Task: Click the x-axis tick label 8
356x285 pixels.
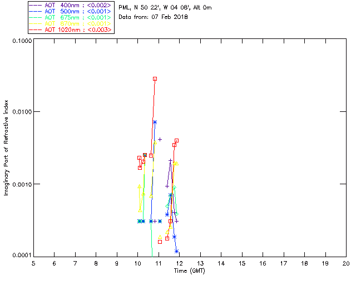Action: pyautogui.click(x=96, y=263)
